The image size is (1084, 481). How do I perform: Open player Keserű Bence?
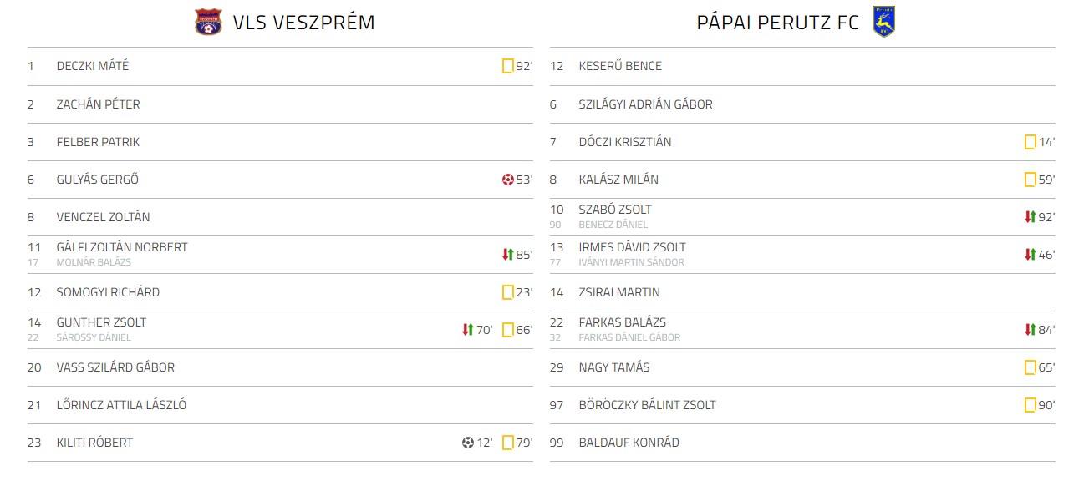(620, 66)
